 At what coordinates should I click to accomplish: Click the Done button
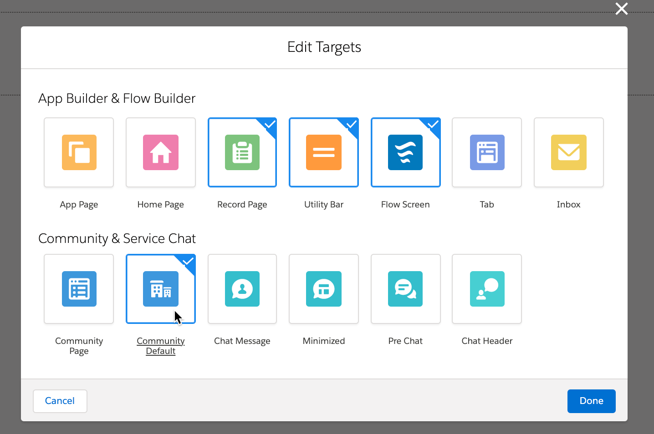coord(591,401)
